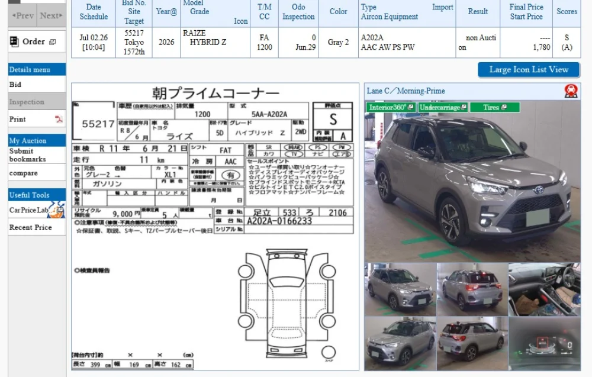The image size is (592, 377).
Task: Open compare in My Auction
Action: 37,173
